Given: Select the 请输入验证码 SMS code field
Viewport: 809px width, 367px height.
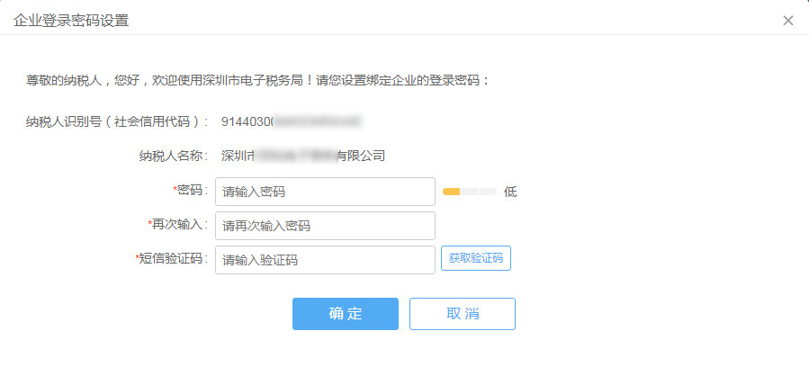Looking at the screenshot, I should click(x=325, y=260).
